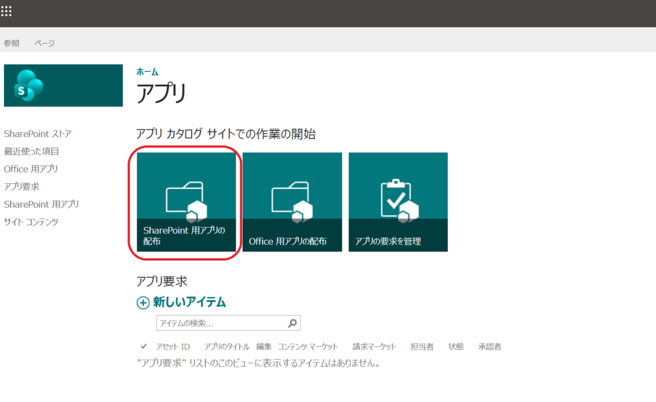
Task: Click the ホーム breadcrumb link
Action: [147, 72]
